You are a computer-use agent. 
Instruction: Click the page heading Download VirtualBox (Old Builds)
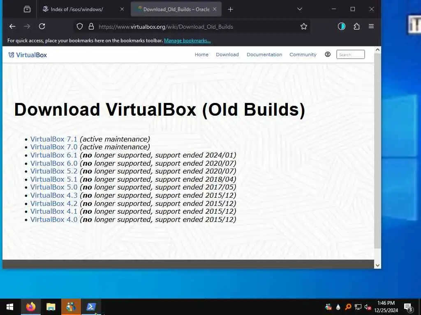(x=160, y=110)
